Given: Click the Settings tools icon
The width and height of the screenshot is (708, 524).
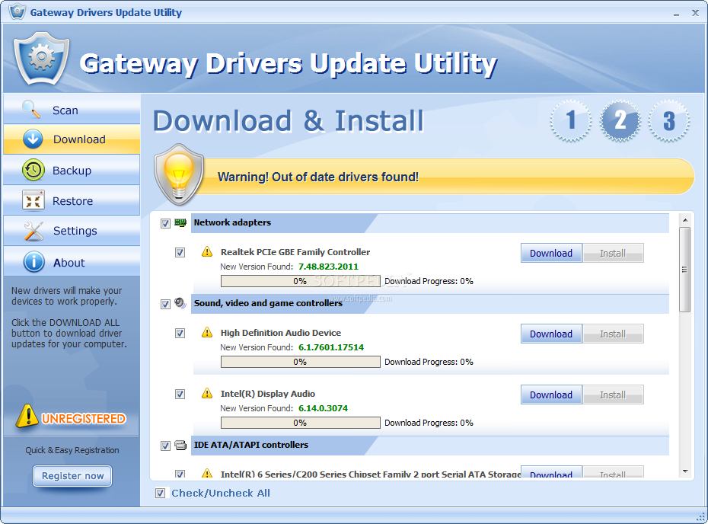Looking at the screenshot, I should pyautogui.click(x=33, y=231).
